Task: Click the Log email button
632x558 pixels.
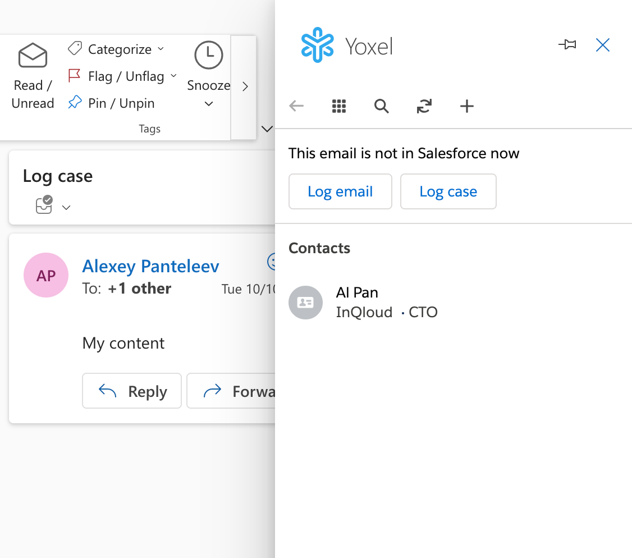Action: (340, 191)
